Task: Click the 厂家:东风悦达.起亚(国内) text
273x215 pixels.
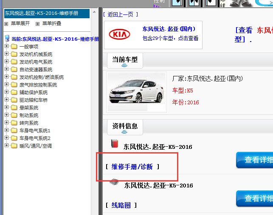Action: 207,78
